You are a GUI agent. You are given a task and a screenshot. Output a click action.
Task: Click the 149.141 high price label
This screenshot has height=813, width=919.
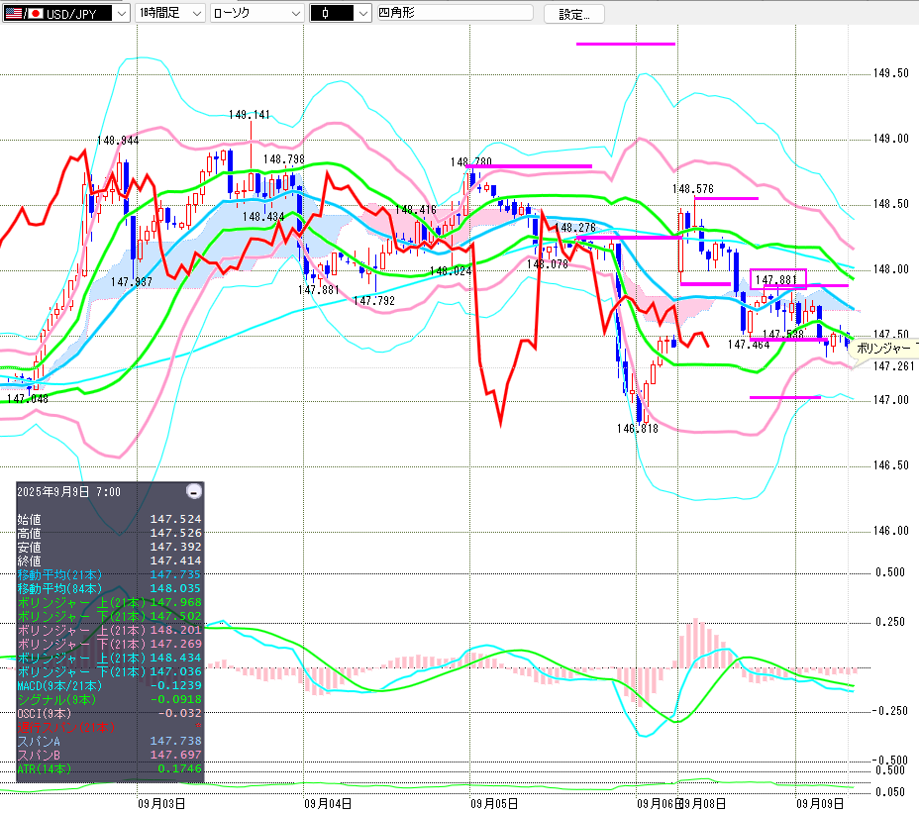250,115
